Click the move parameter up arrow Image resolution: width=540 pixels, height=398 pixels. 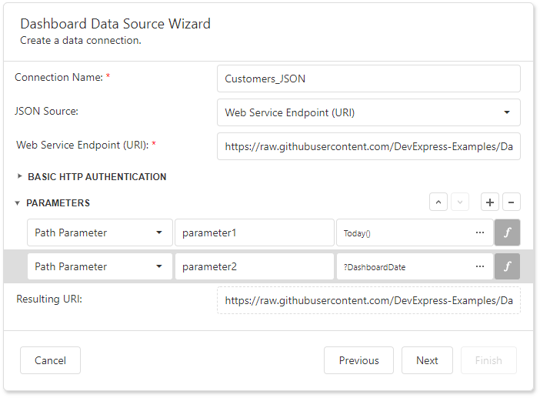point(438,202)
